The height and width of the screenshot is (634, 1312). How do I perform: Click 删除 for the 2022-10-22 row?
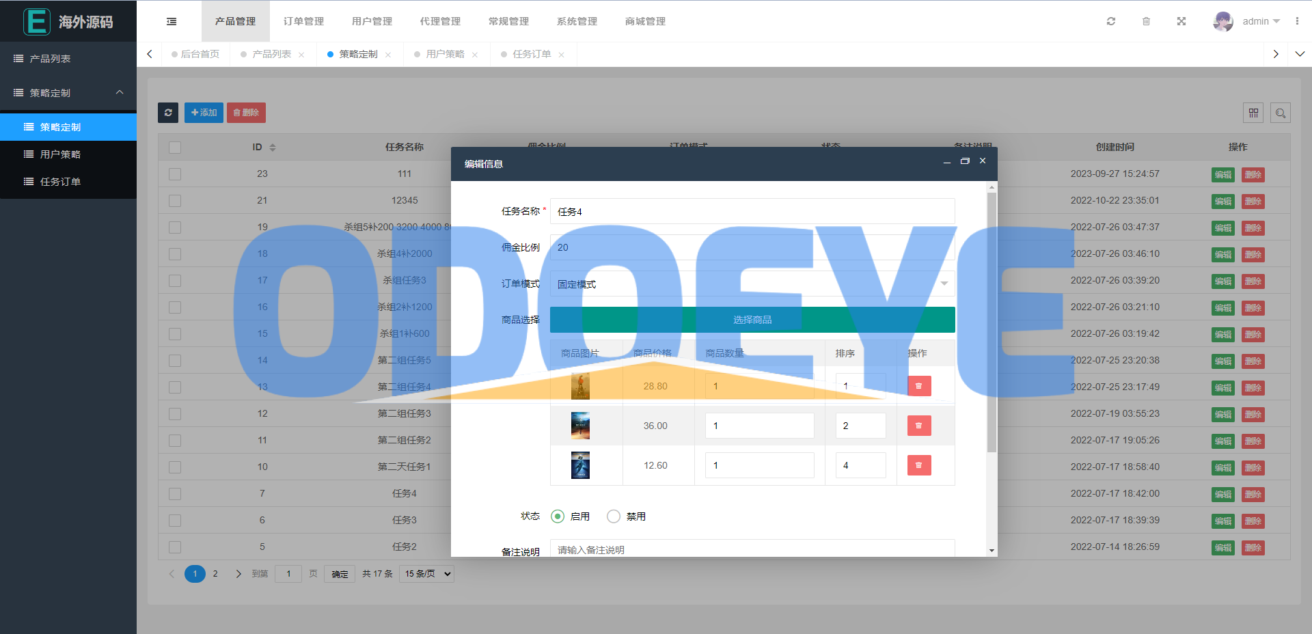(x=1253, y=201)
